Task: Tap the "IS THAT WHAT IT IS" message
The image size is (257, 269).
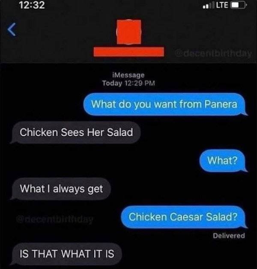Action: click(66, 254)
